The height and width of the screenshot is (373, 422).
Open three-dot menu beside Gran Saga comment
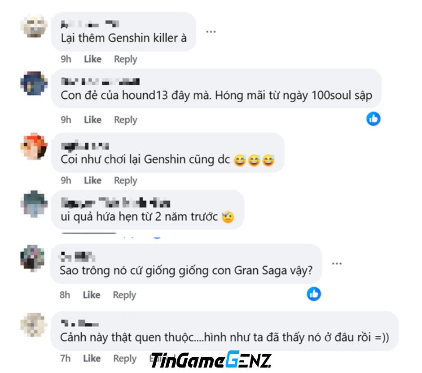337,263
